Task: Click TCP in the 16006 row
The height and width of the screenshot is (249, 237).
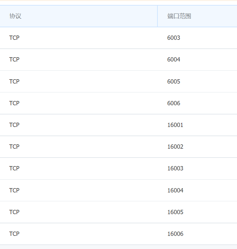Action: coord(14,234)
